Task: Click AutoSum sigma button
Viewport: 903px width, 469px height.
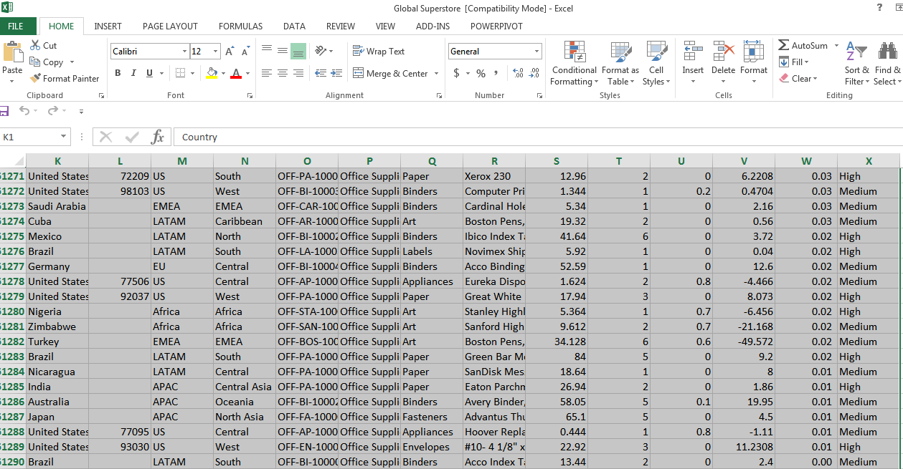Action: pos(803,45)
